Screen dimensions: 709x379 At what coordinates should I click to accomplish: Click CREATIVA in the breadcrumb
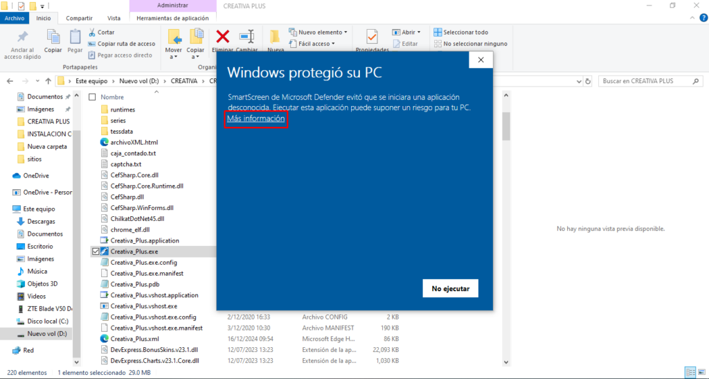pyautogui.click(x=184, y=81)
